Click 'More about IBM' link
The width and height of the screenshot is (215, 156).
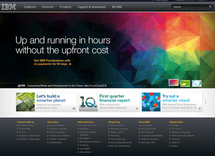[x=148, y=142]
